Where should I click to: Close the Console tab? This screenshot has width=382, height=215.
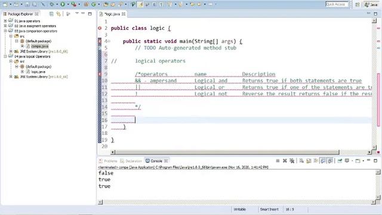(166, 161)
